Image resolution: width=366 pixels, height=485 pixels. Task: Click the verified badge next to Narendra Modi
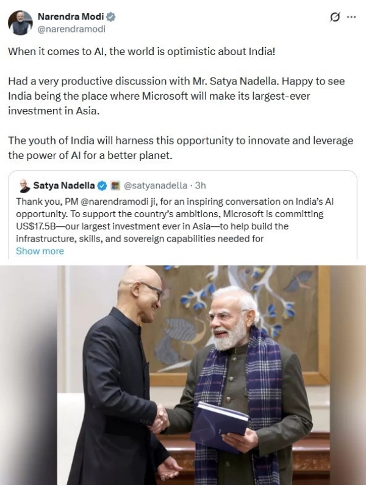[110, 17]
